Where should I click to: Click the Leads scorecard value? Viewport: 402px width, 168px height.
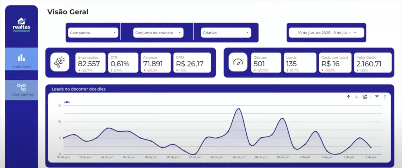point(291,64)
